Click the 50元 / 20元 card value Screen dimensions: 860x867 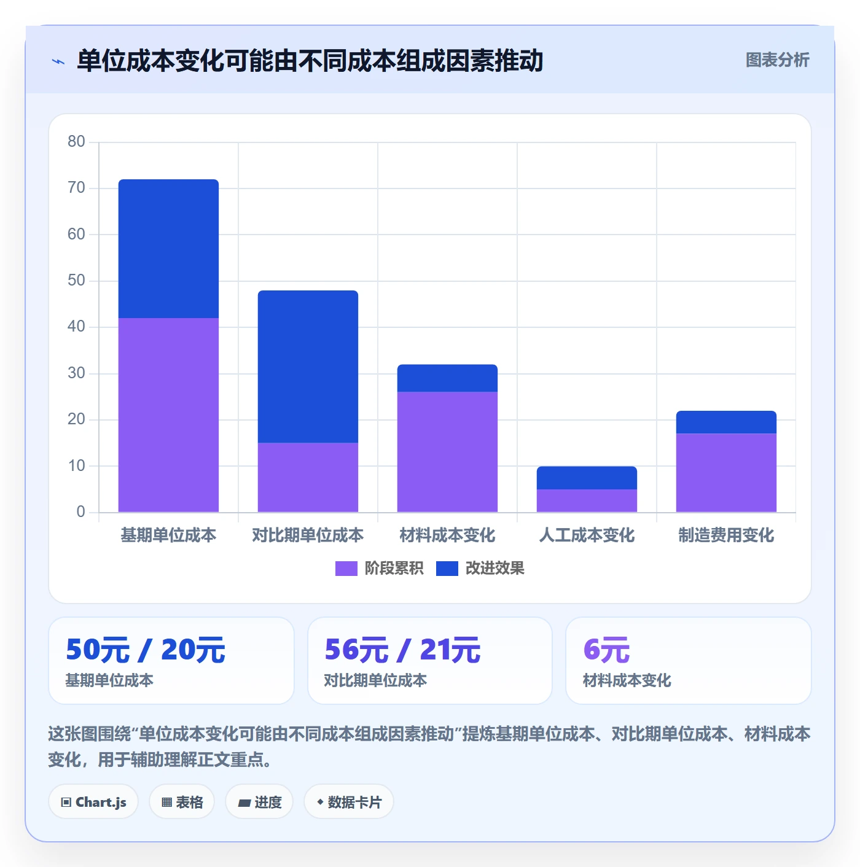point(146,650)
